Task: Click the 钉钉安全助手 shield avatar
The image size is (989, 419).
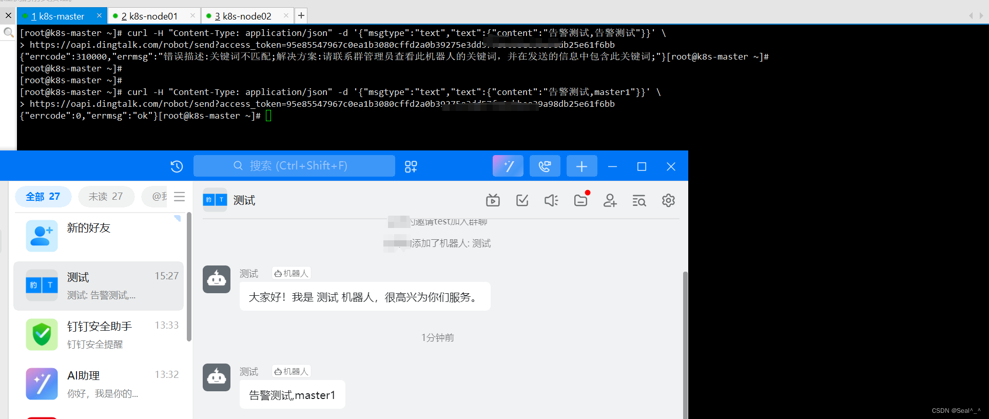Action: pyautogui.click(x=42, y=335)
